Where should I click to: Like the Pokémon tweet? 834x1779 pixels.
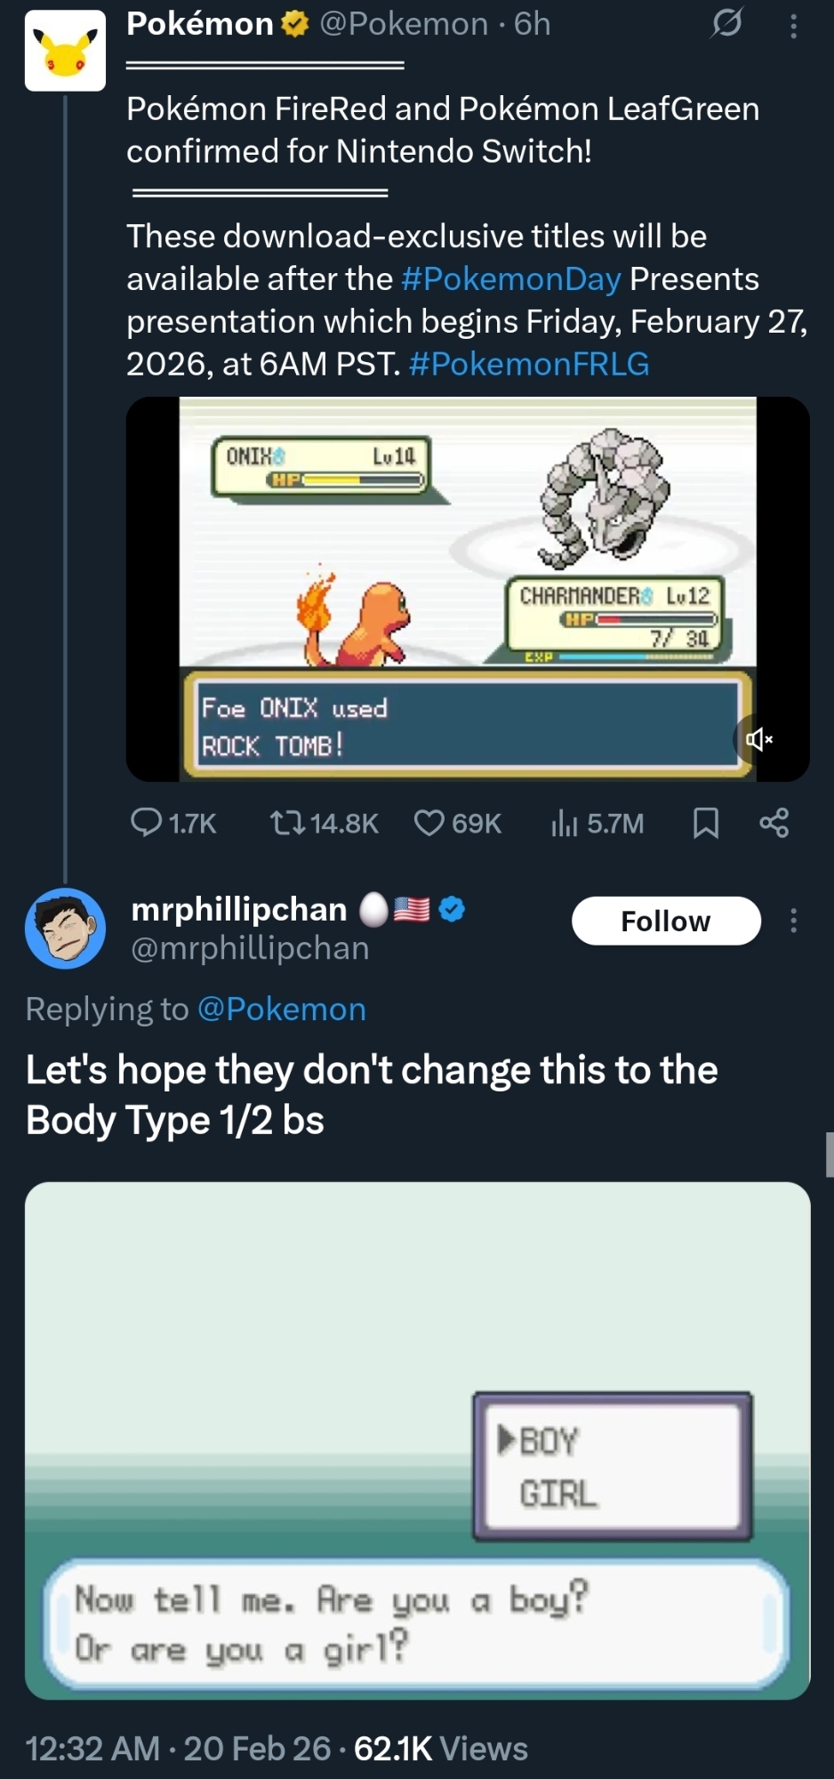click(x=429, y=823)
